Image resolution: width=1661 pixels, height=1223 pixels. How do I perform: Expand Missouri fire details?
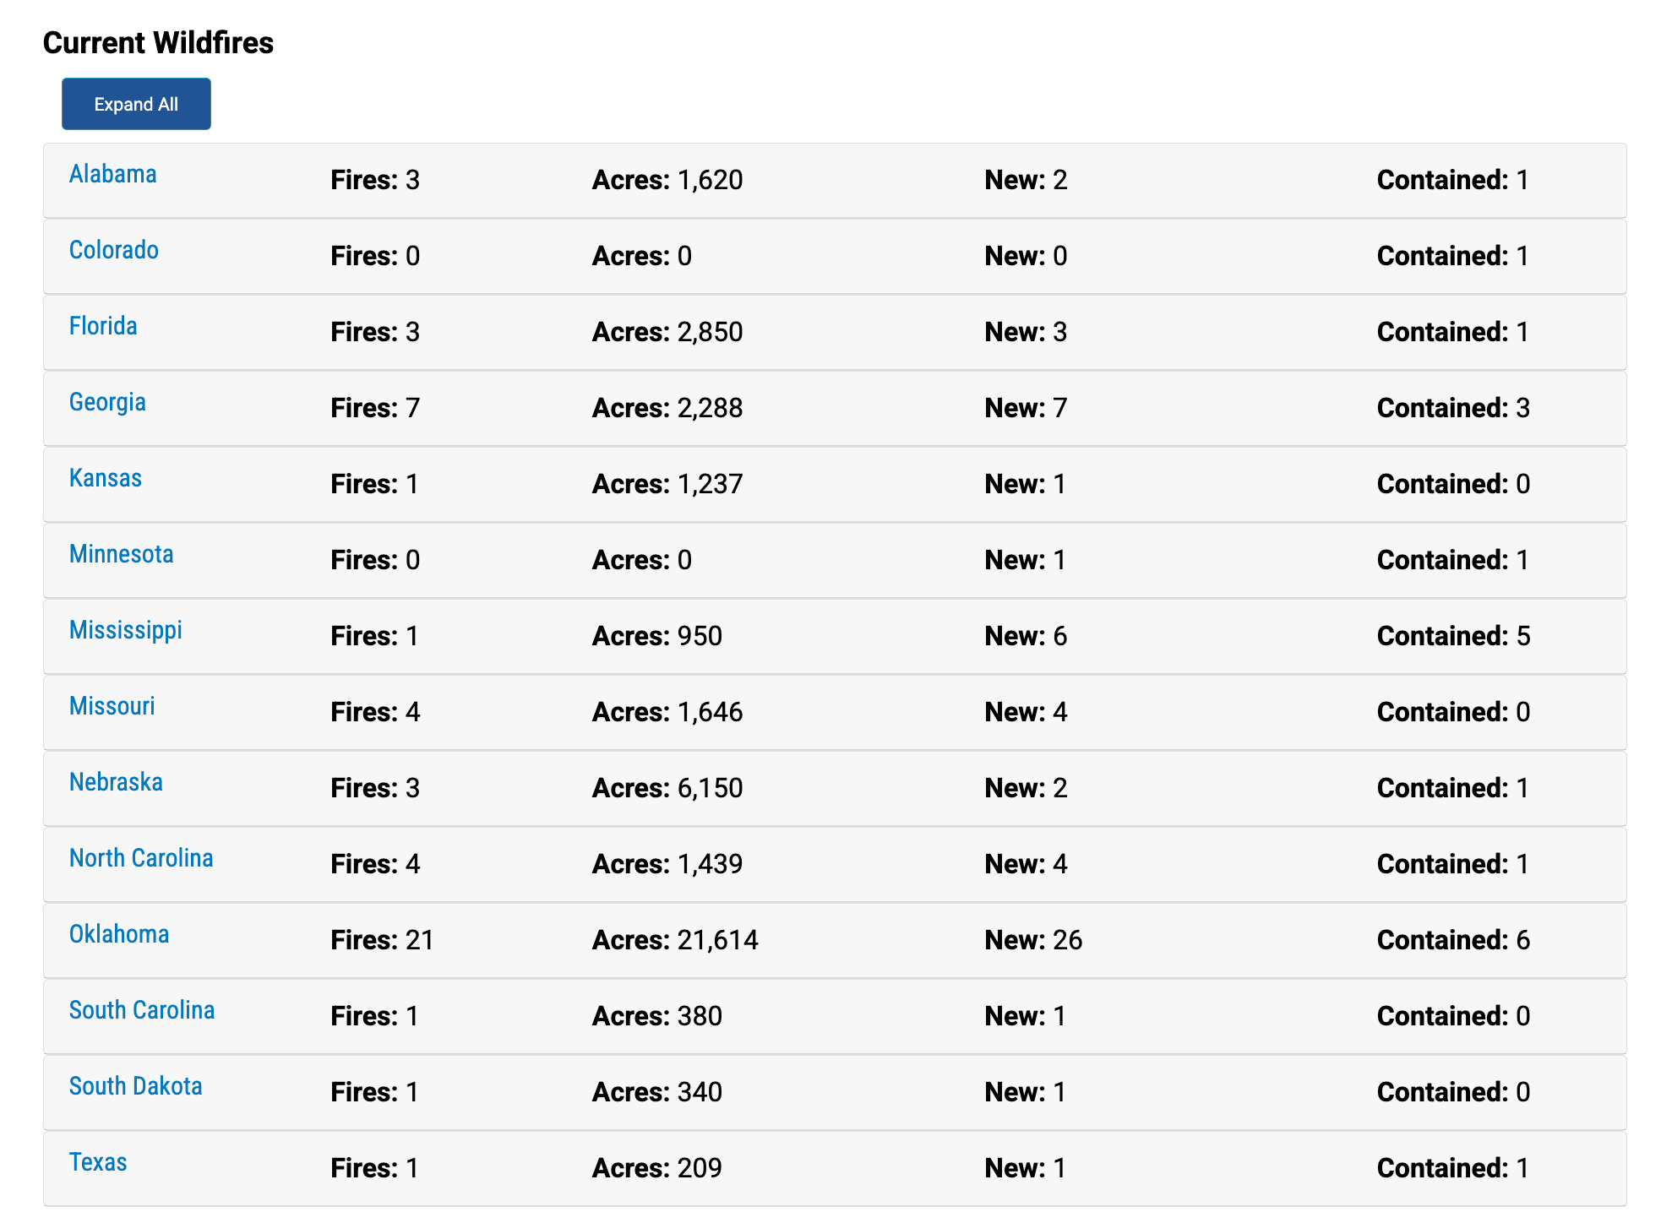[x=112, y=706]
